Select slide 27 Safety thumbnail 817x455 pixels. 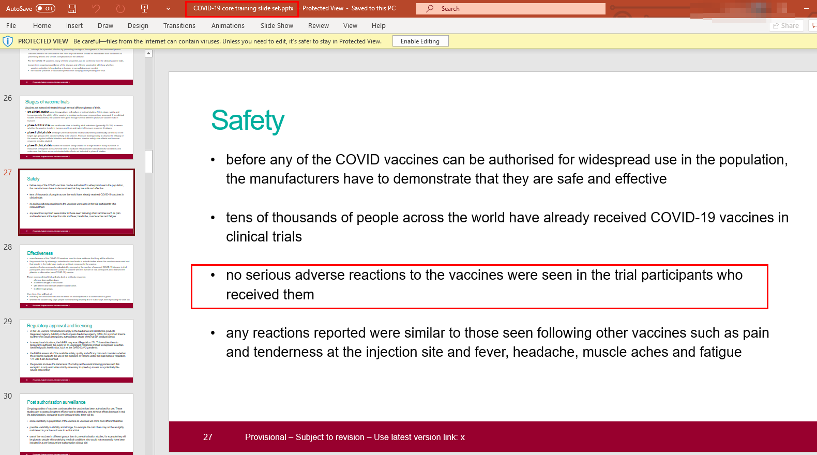(x=77, y=202)
